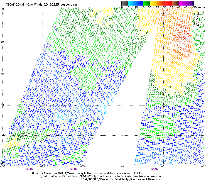Screen dimensions: 206x181
Task: Click the cyan-to-blue 5-15 knots legend segment
Action: point(136,3)
